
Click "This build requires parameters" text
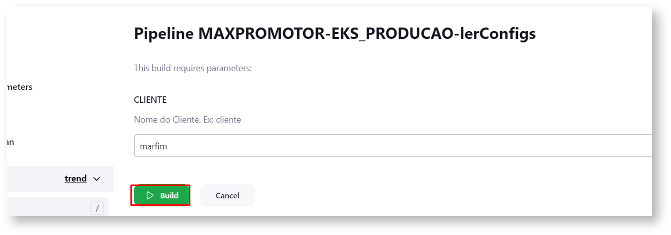coord(193,68)
